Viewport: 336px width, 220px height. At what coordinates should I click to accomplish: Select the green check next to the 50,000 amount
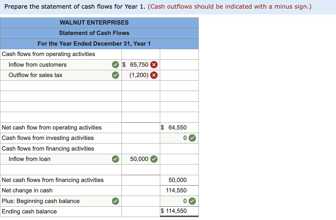coord(153,159)
